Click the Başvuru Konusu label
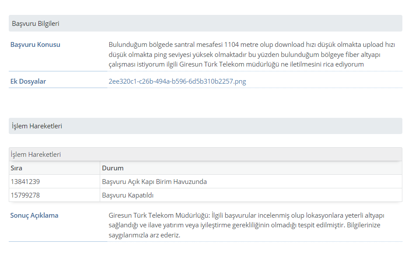Screen dimensions: 412x272 click(x=35, y=44)
